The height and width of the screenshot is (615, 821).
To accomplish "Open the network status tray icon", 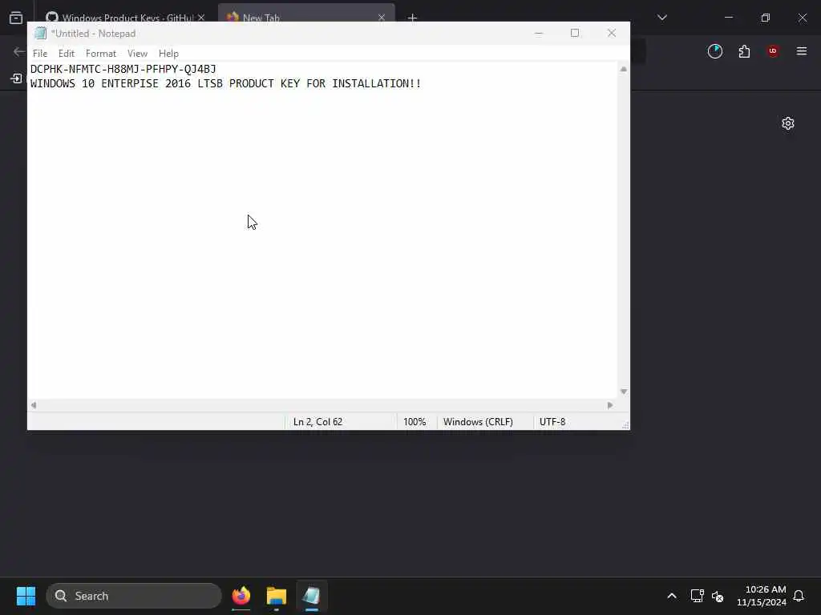I will [x=697, y=596].
